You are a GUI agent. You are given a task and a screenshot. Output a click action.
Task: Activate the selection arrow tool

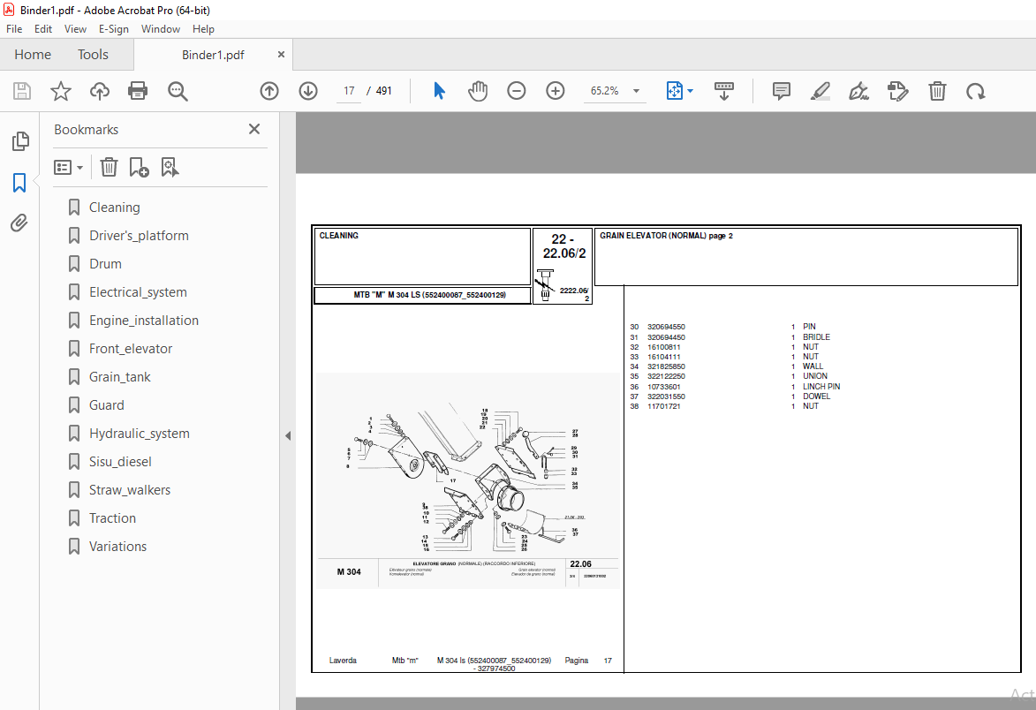pyautogui.click(x=439, y=91)
